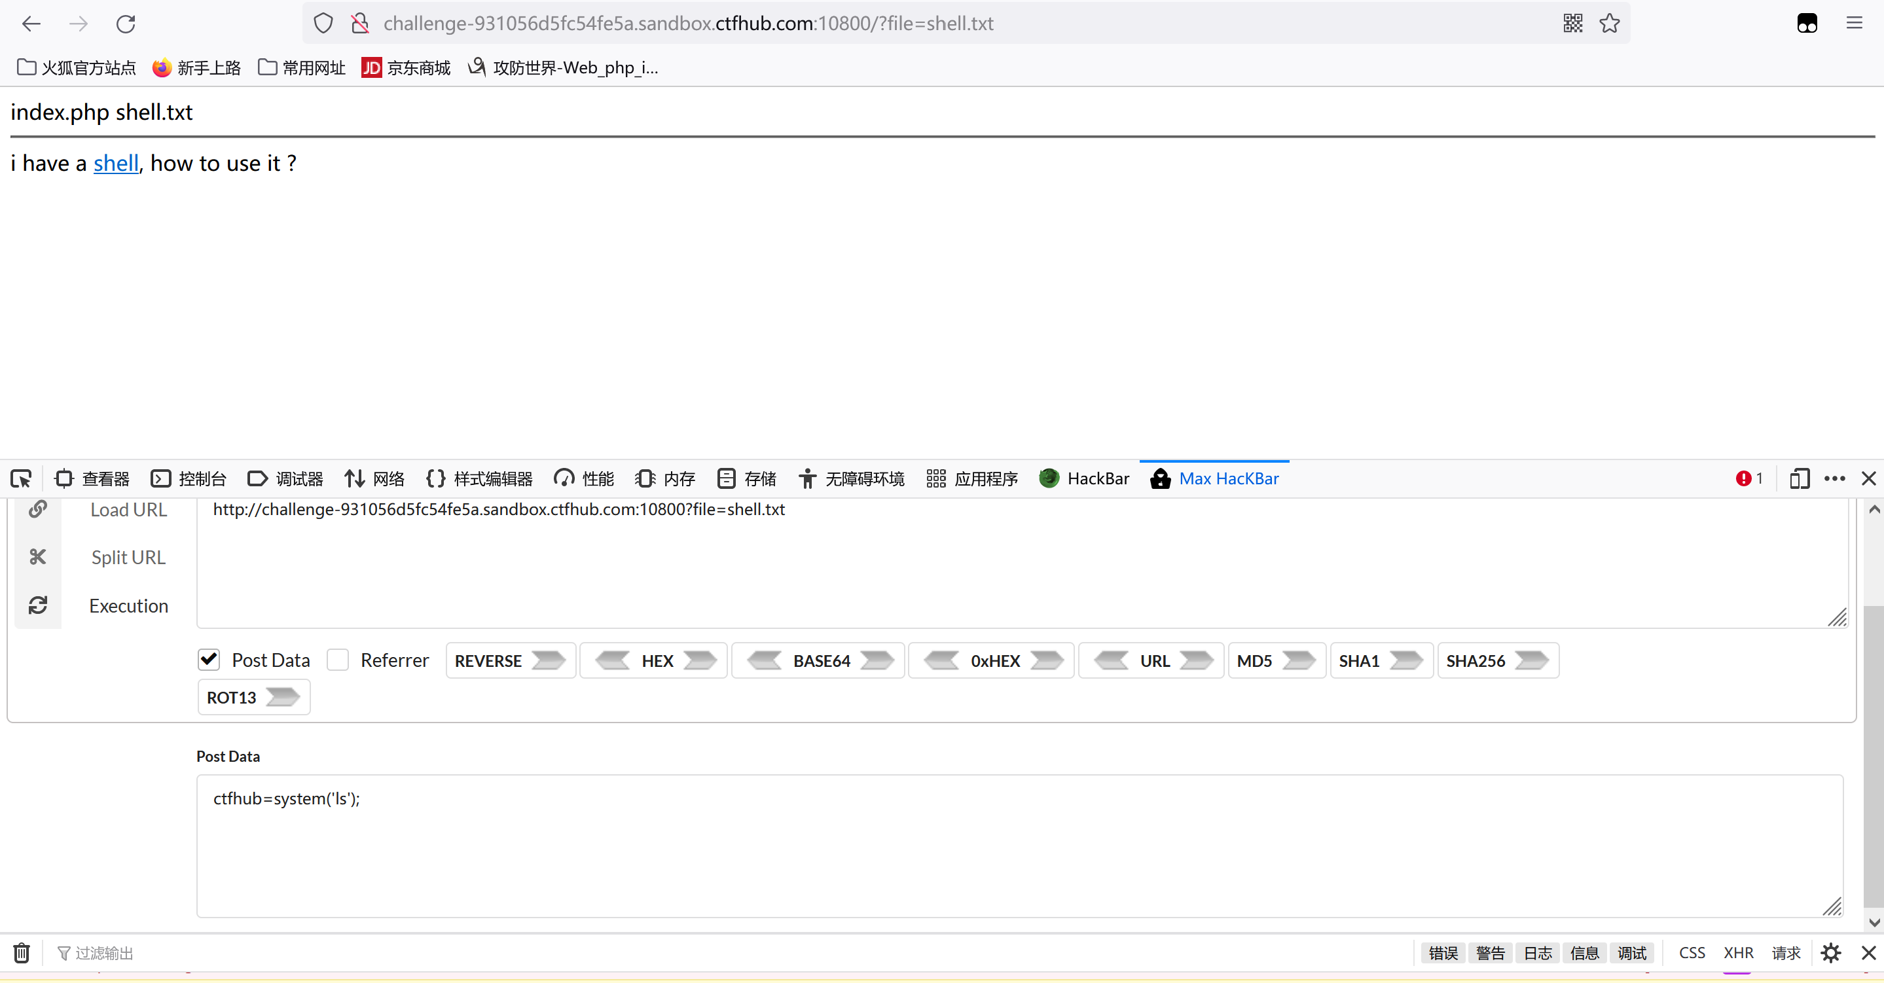Viewport: 1884px width, 983px height.
Task: Close the developer tools panel
Action: [x=1869, y=478]
